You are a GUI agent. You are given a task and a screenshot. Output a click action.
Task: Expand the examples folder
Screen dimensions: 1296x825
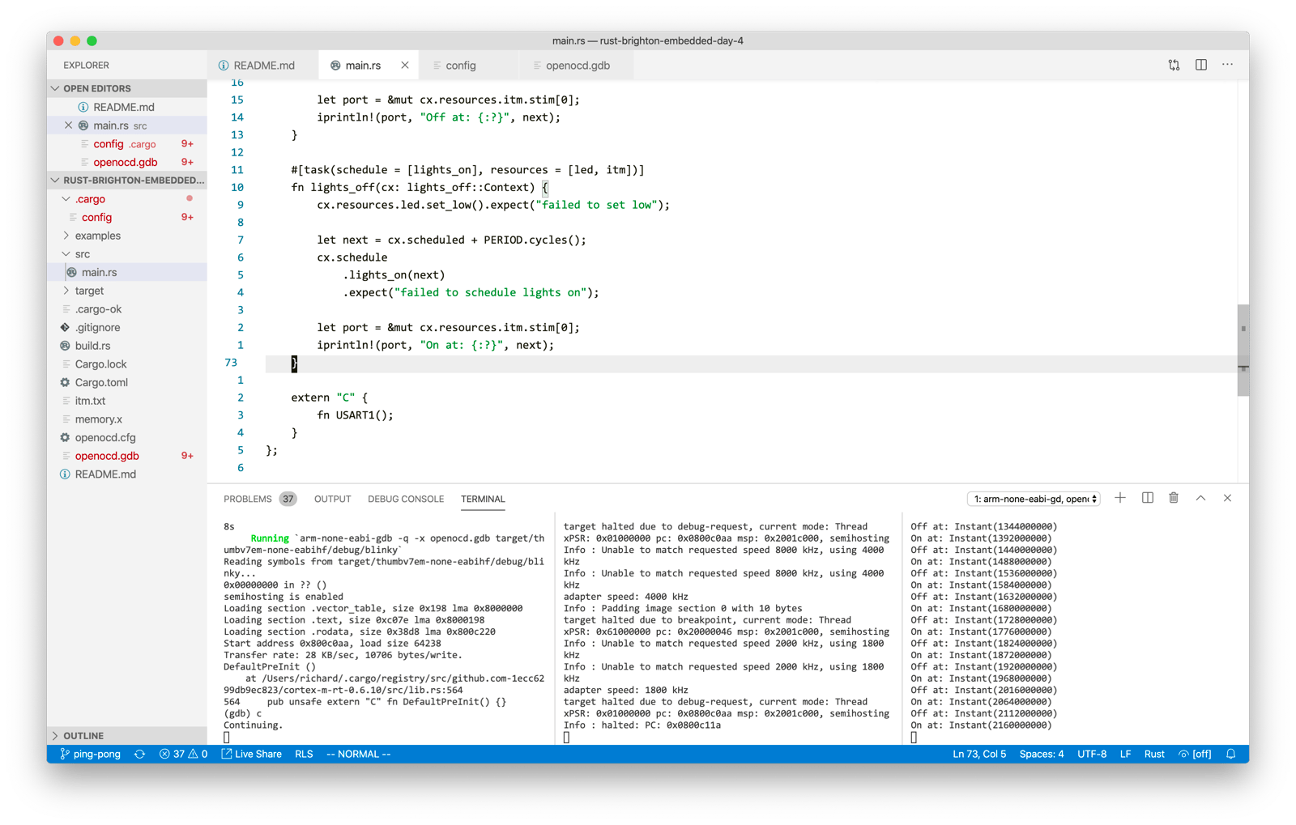coord(126,236)
